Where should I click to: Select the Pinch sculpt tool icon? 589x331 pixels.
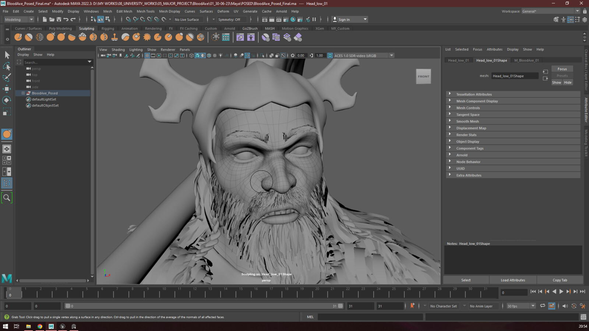[61, 37]
